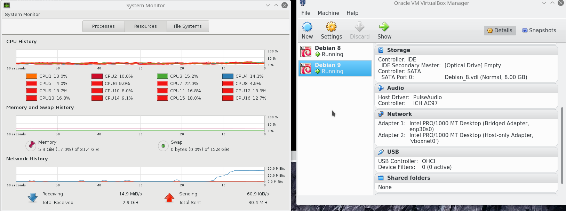This screenshot has height=211, width=566.
Task: Click the 0 bytes swap usage text
Action: [x=200, y=150]
